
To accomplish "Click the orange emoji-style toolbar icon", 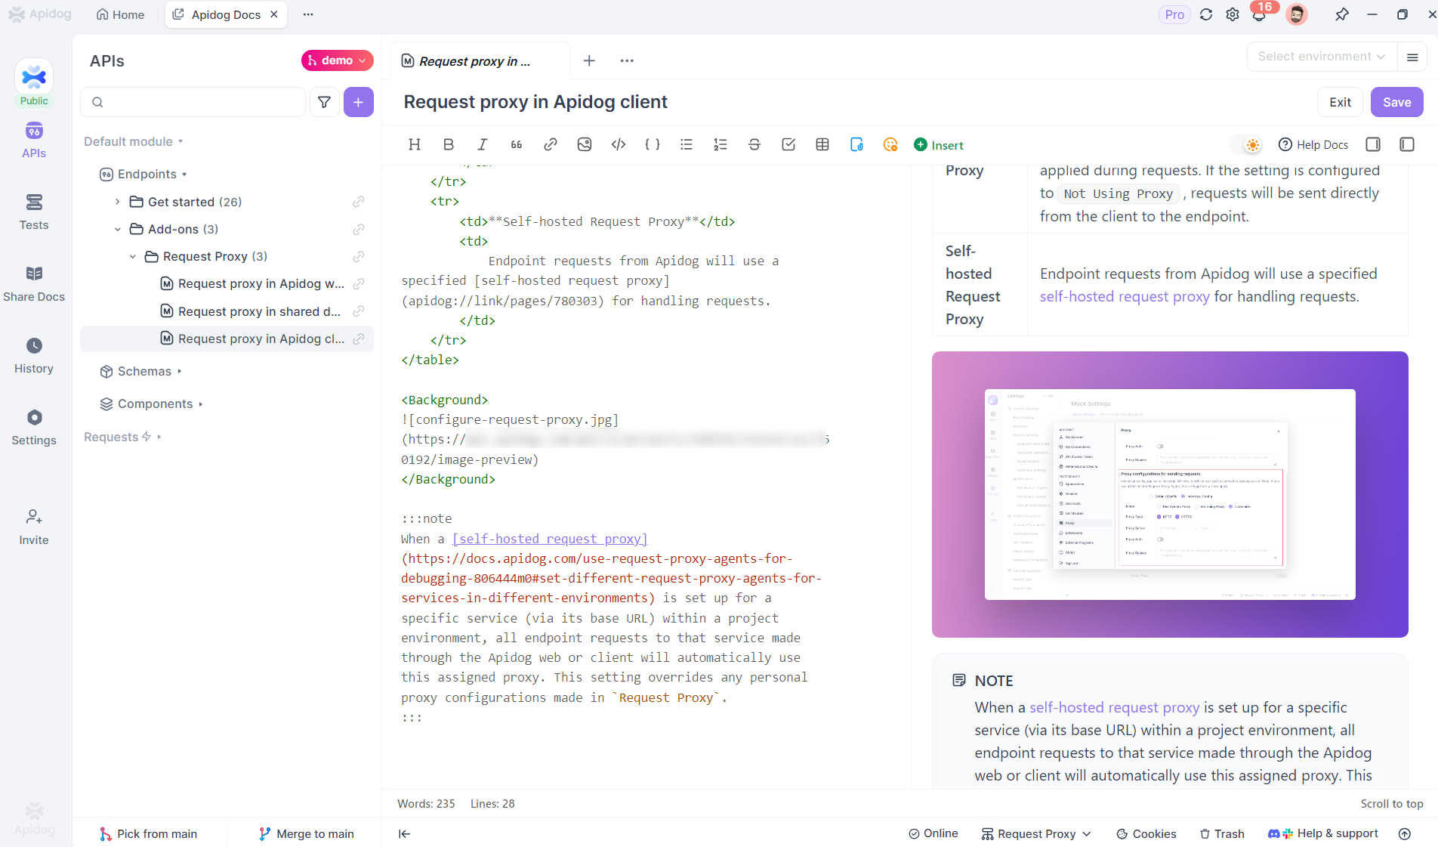I will point(890,144).
